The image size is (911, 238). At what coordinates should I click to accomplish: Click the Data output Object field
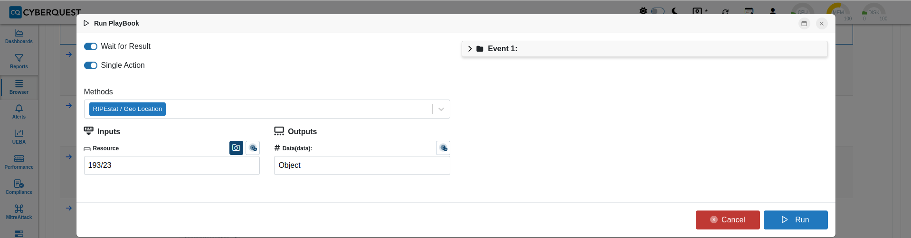[x=362, y=165]
